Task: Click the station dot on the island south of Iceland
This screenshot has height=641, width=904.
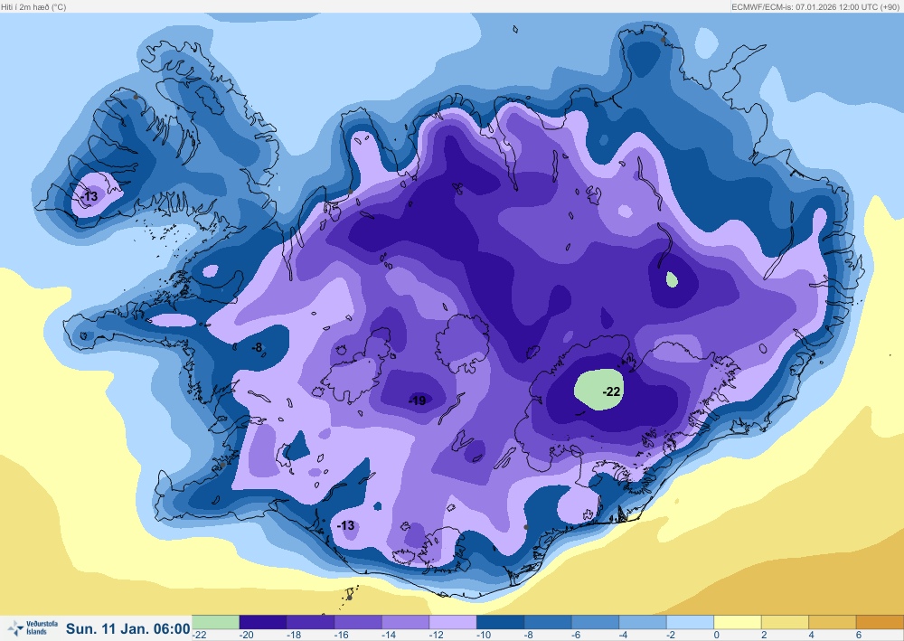Action: [349, 598]
